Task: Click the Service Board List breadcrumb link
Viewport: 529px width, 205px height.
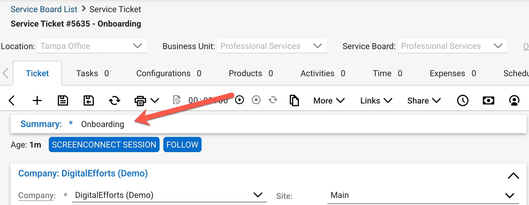Action: point(44,9)
